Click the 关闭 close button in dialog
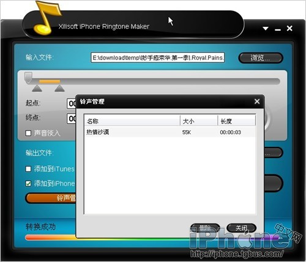The width and height of the screenshot is (306, 262). (242, 228)
